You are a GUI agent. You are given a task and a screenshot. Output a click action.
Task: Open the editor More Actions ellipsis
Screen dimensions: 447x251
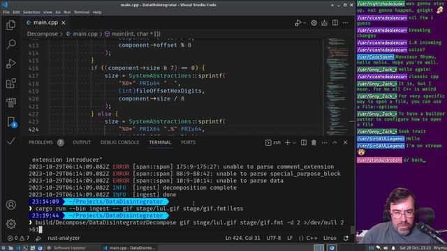click(345, 23)
